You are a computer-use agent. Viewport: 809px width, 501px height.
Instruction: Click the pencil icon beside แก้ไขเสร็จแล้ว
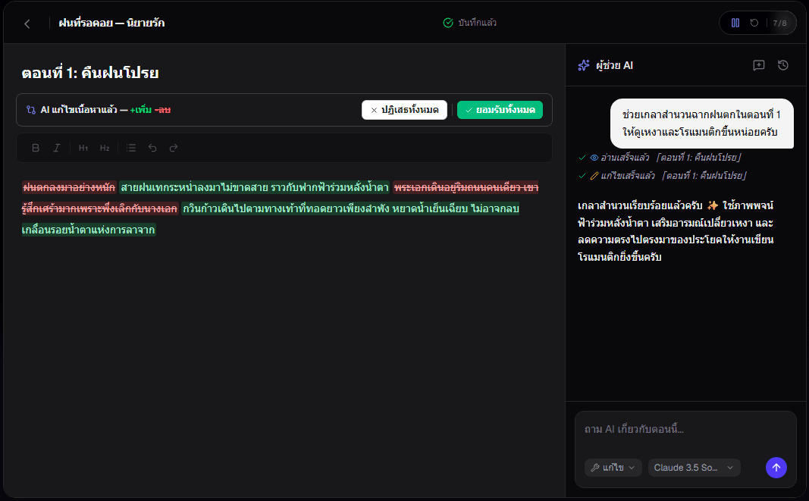(594, 176)
